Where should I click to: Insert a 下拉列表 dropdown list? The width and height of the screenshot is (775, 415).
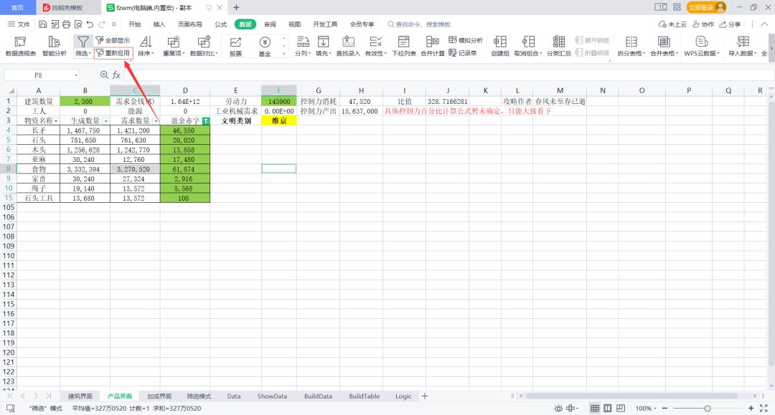[x=404, y=47]
